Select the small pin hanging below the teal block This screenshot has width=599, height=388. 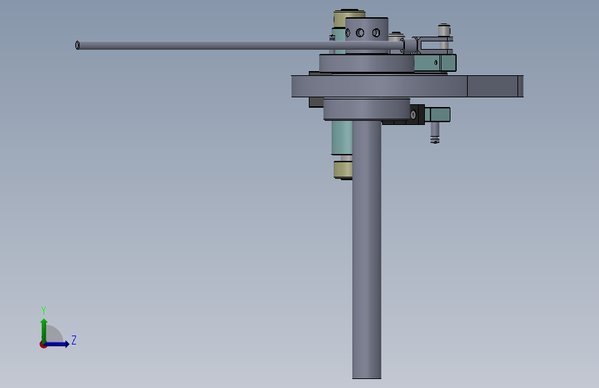tap(435, 133)
